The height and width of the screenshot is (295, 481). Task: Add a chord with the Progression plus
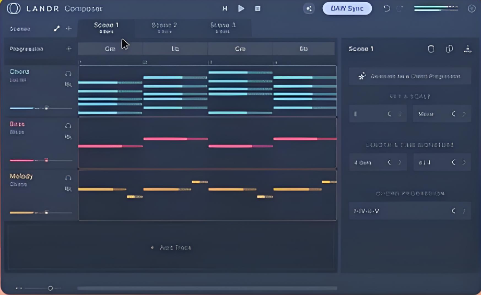click(69, 49)
